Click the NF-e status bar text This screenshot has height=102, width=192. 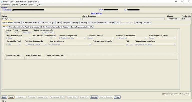tap(4, 101)
